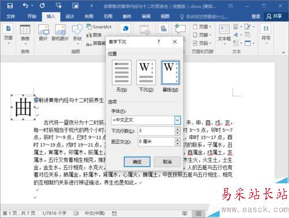
Task: Click the date and time icon
Action: 247,35
